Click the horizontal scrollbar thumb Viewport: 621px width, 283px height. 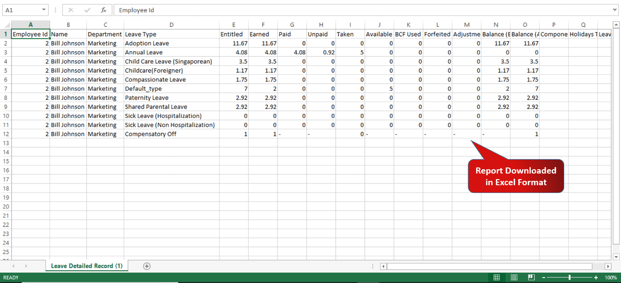[x=489, y=266]
